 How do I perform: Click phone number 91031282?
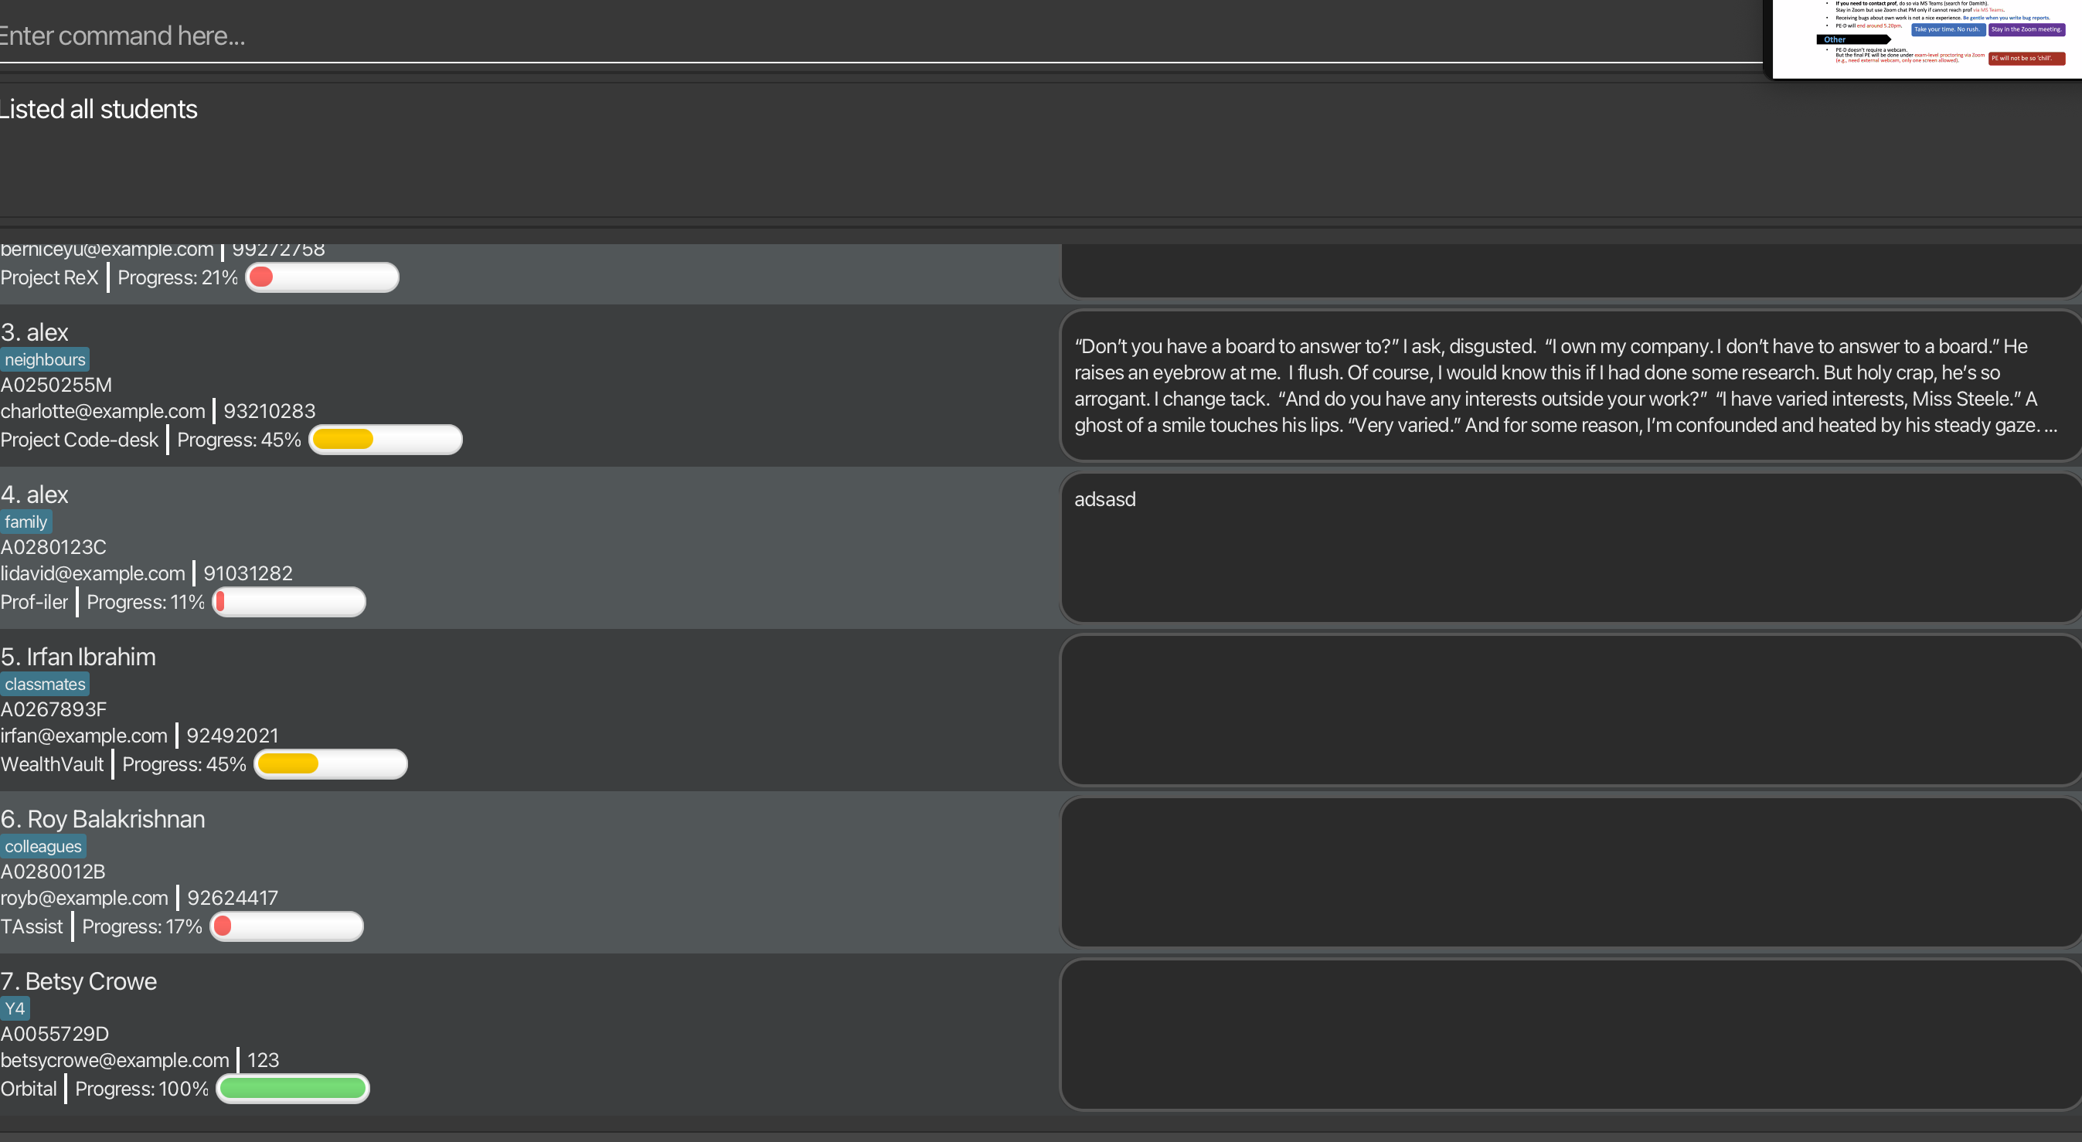tap(248, 574)
